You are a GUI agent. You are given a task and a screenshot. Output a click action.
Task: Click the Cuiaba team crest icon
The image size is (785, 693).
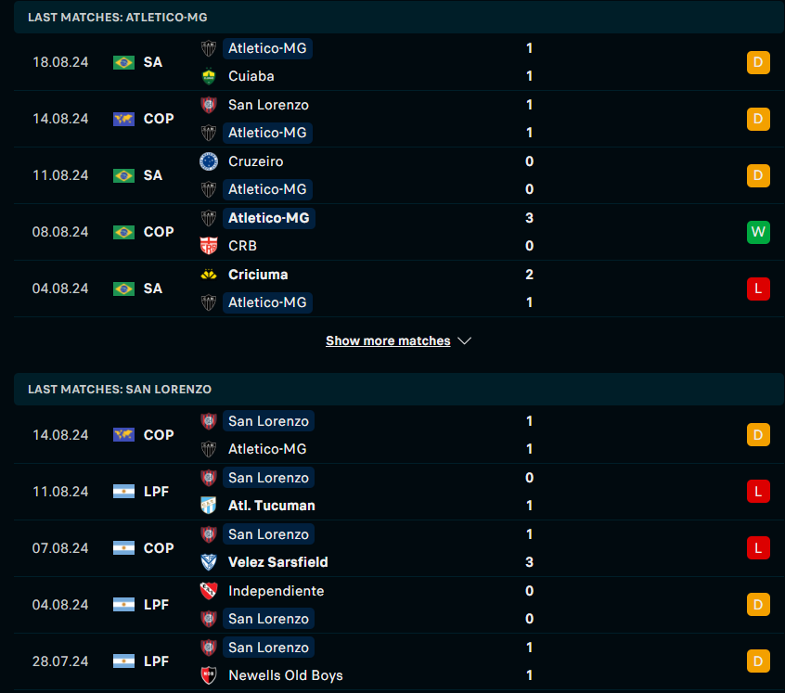(x=208, y=76)
